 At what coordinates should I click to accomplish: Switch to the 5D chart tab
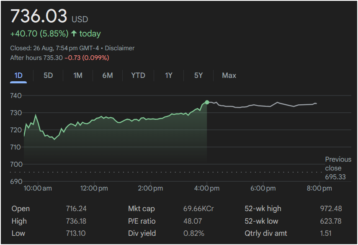coord(49,75)
